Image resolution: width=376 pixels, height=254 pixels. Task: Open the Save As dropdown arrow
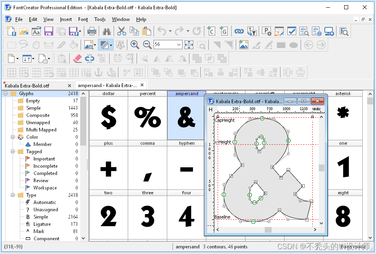80,31
